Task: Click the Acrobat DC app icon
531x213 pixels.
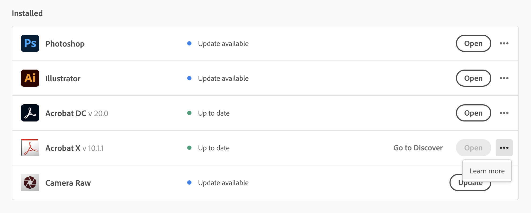Action: click(30, 113)
